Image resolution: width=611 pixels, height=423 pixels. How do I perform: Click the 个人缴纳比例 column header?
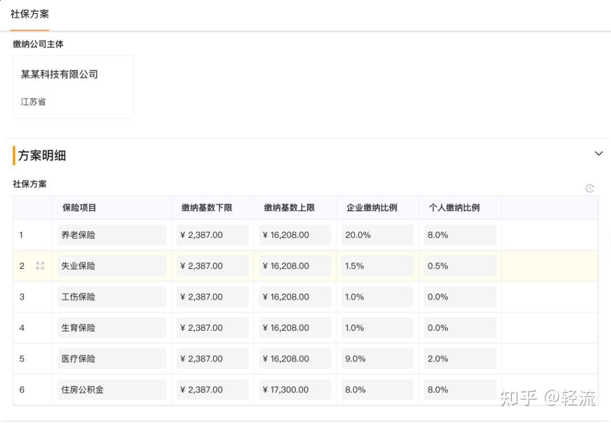(x=454, y=208)
